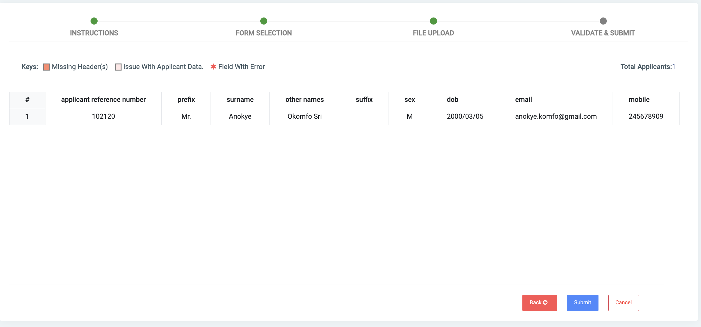Click the grey Validate & Submit step dot
Viewport: 701px width, 327px height.
(603, 21)
